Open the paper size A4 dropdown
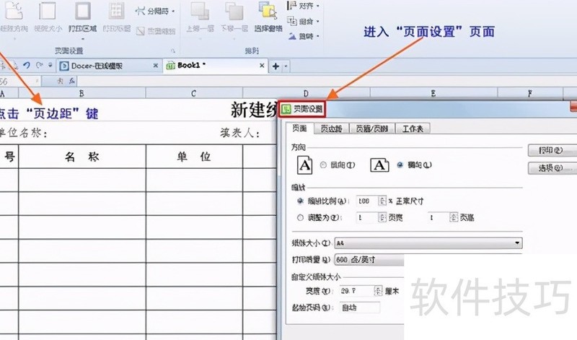The height and width of the screenshot is (340, 577). click(x=428, y=243)
